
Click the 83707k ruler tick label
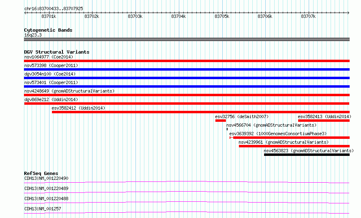(308, 16)
